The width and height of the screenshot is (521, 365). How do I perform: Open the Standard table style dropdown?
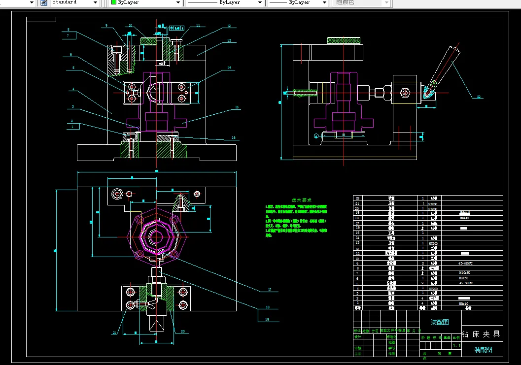coord(95,2)
